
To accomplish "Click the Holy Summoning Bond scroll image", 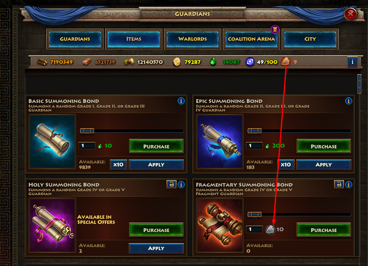I will pyautogui.click(x=52, y=225).
